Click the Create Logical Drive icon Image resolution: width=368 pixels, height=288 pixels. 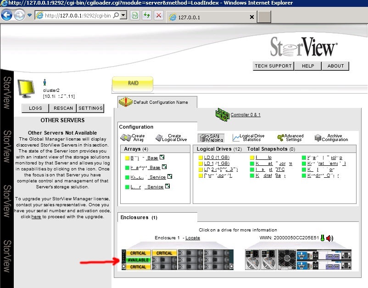[x=159, y=138]
